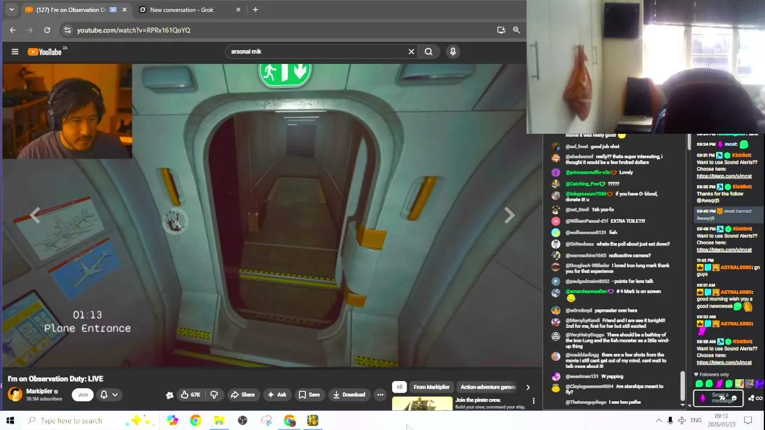Open the notification center icon

tap(748, 420)
